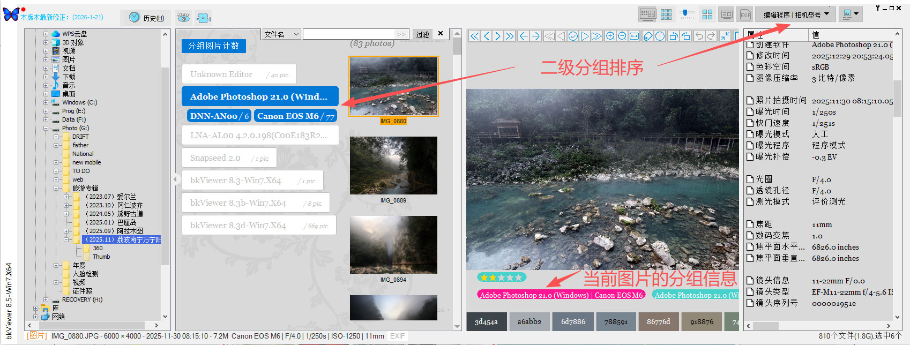Check the 曝光时间 property checkbox
910x345 pixels.
[750, 111]
